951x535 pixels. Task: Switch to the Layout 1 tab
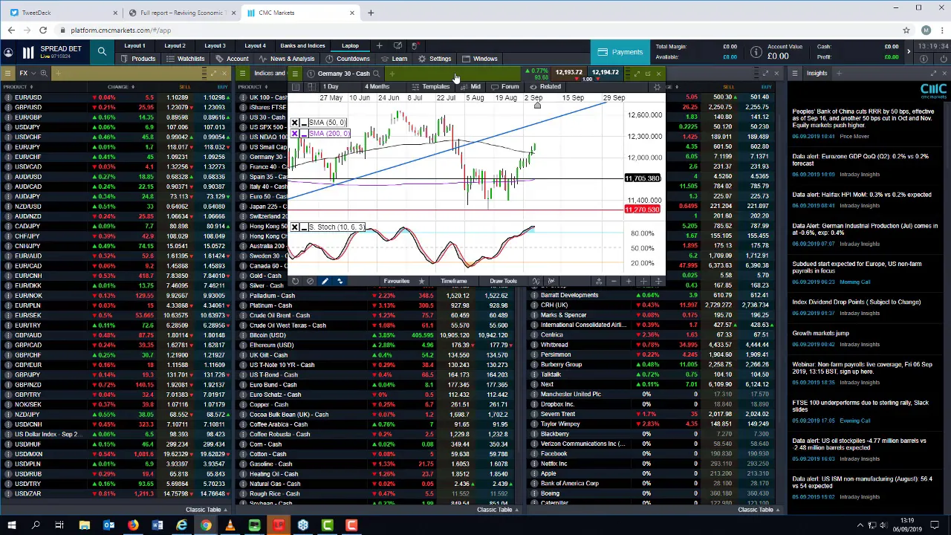tap(134, 46)
